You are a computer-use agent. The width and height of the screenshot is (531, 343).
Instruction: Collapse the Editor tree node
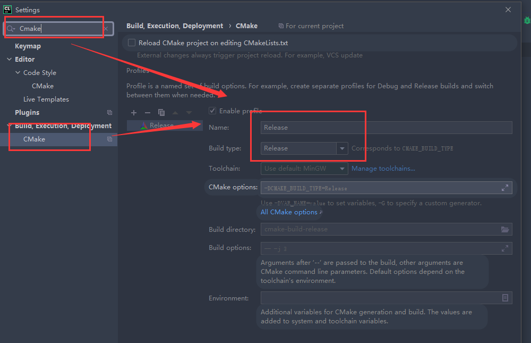point(9,59)
